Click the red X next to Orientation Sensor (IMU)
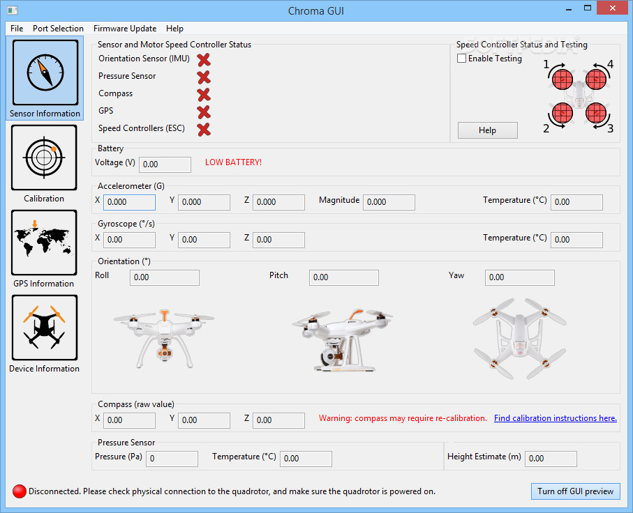This screenshot has width=633, height=513. [204, 60]
